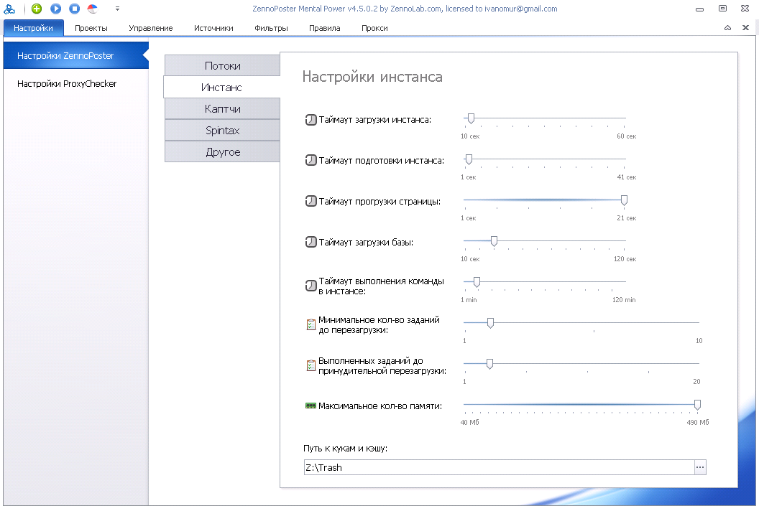The width and height of the screenshot is (759, 506).
Task: Open the Каптчи settings section
Action: tap(222, 109)
